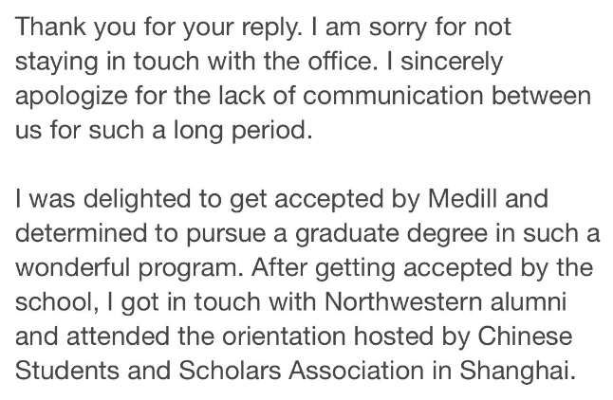
Task: Click on the word "Chinese"
Action: pyautogui.click(x=525, y=336)
